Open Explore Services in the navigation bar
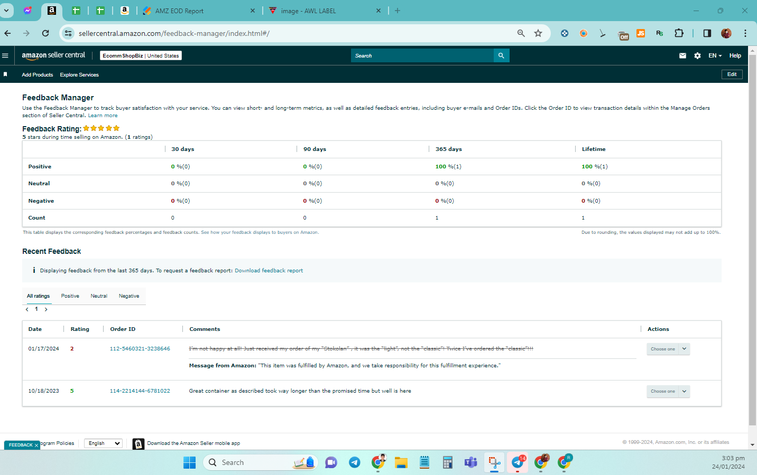Viewport: 757px width, 475px height. pyautogui.click(x=79, y=75)
